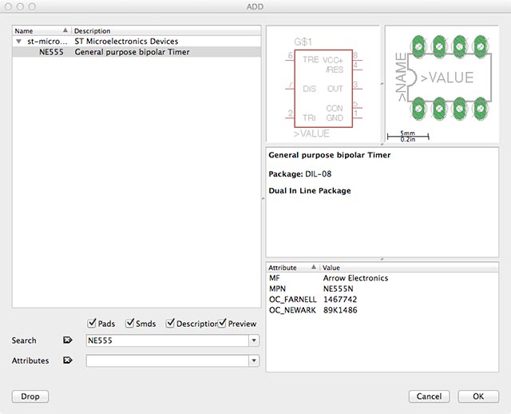
Task: Confirm with the OK button
Action: point(478,396)
